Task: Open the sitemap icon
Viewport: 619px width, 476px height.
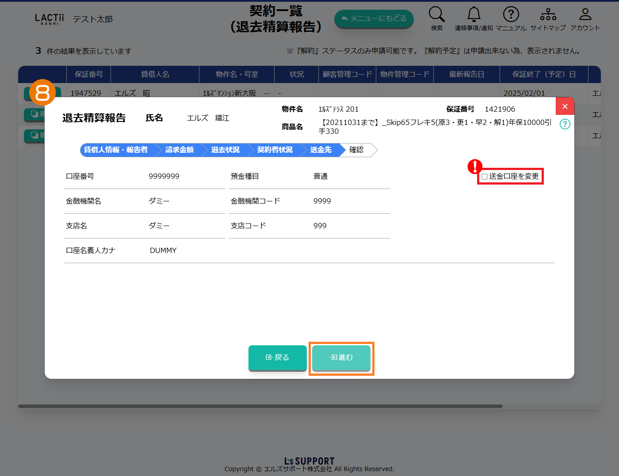Action: (548, 15)
